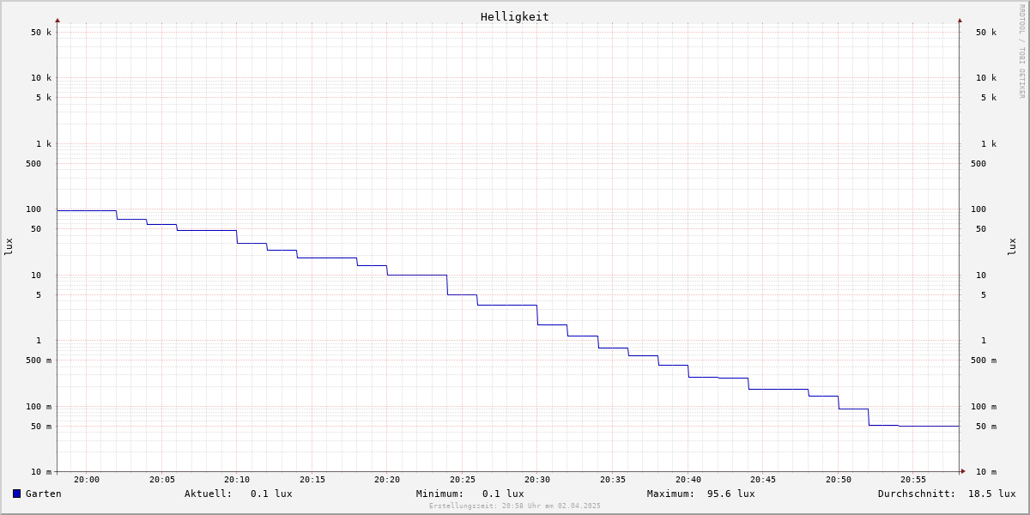The image size is (1030, 515).
Task: Click the right-hand lux axis title
Action: pos(1012,246)
